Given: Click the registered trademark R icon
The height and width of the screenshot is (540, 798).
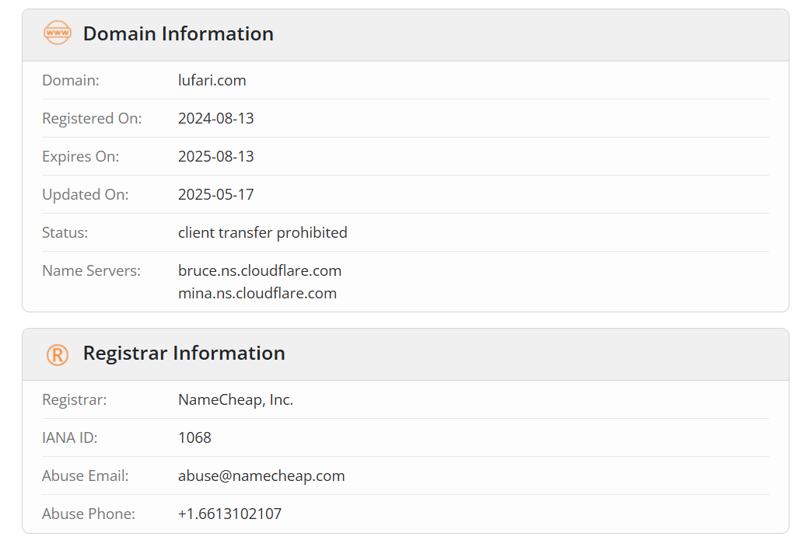Looking at the screenshot, I should click(57, 354).
